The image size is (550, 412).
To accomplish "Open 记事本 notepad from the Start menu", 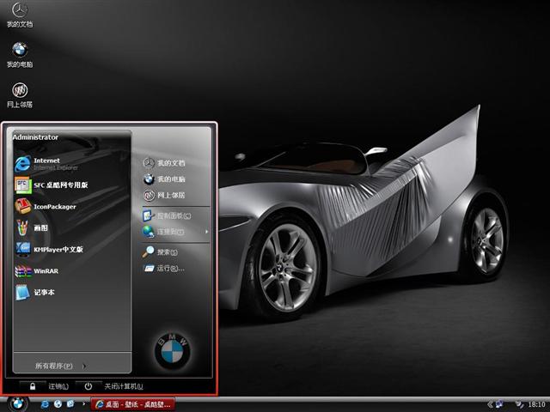I will (x=44, y=293).
